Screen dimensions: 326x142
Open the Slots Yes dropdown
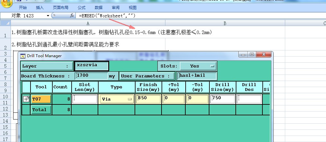[198, 66]
